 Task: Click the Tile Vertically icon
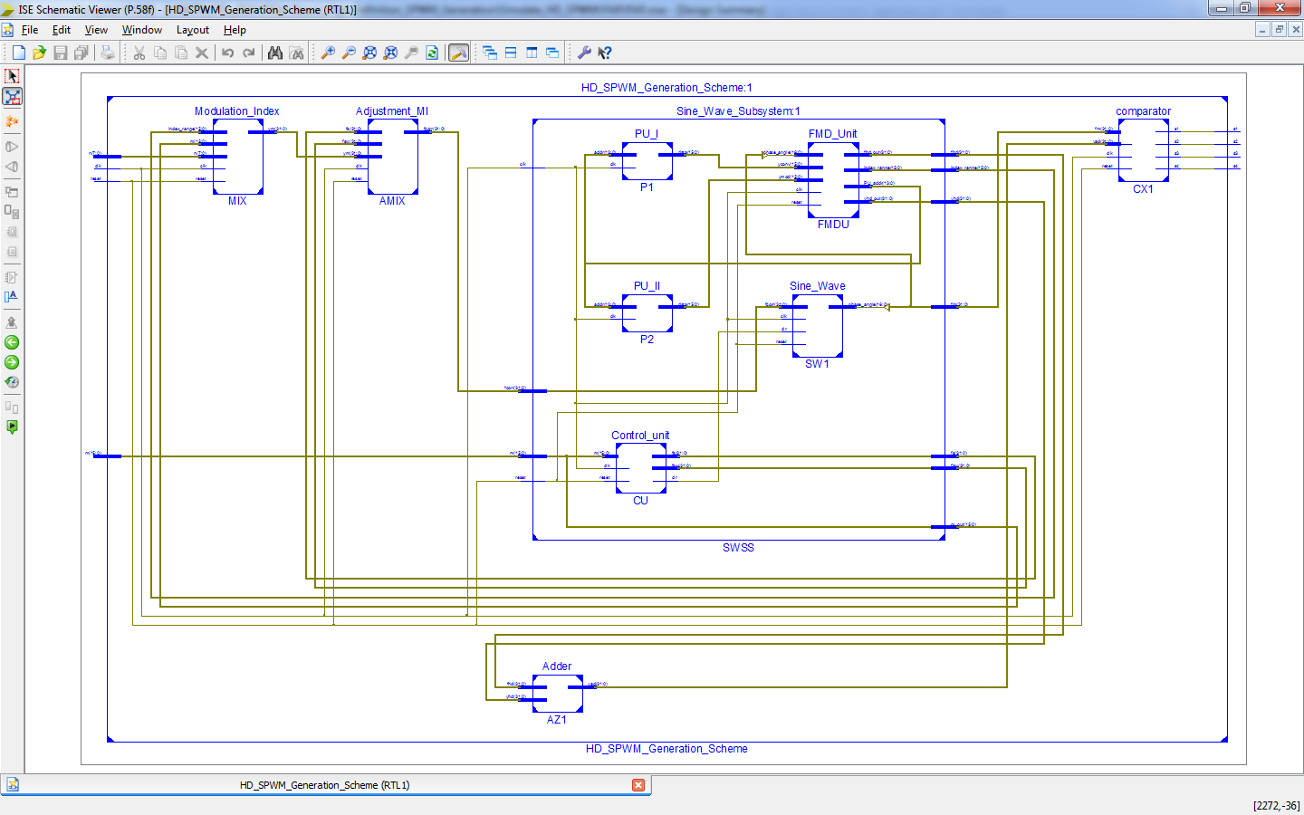[532, 53]
